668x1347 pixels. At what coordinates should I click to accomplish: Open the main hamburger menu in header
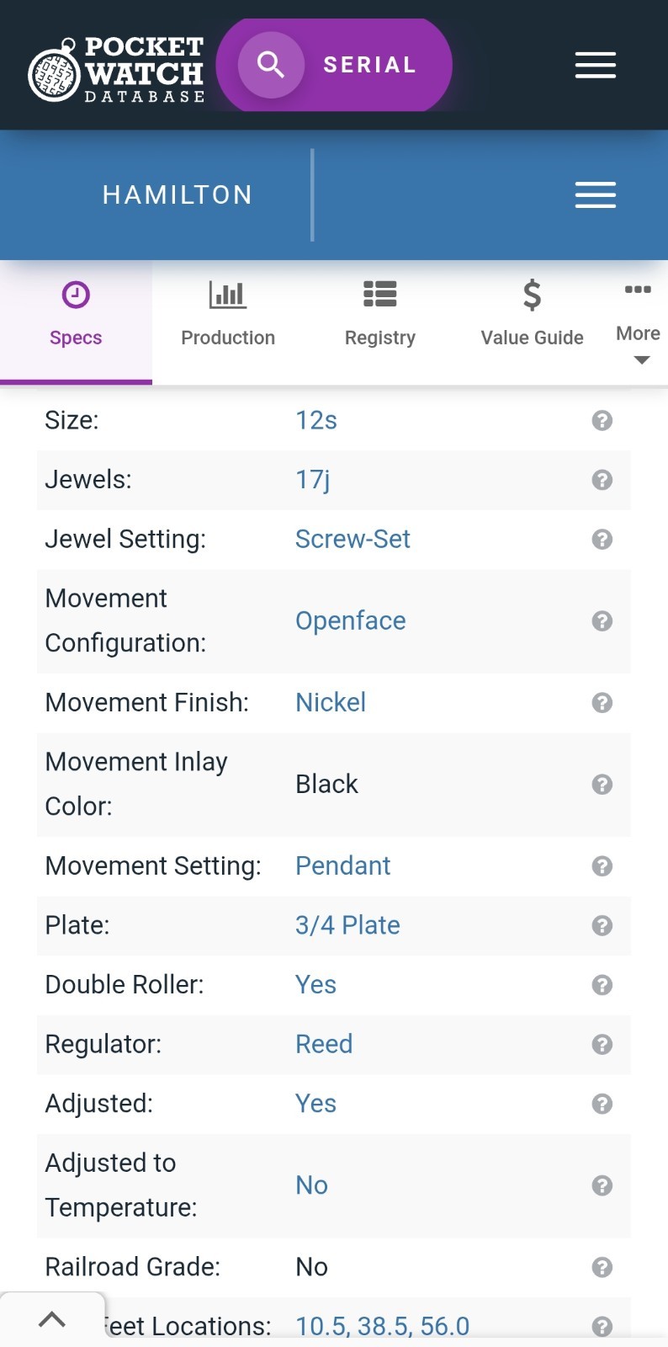coord(595,65)
